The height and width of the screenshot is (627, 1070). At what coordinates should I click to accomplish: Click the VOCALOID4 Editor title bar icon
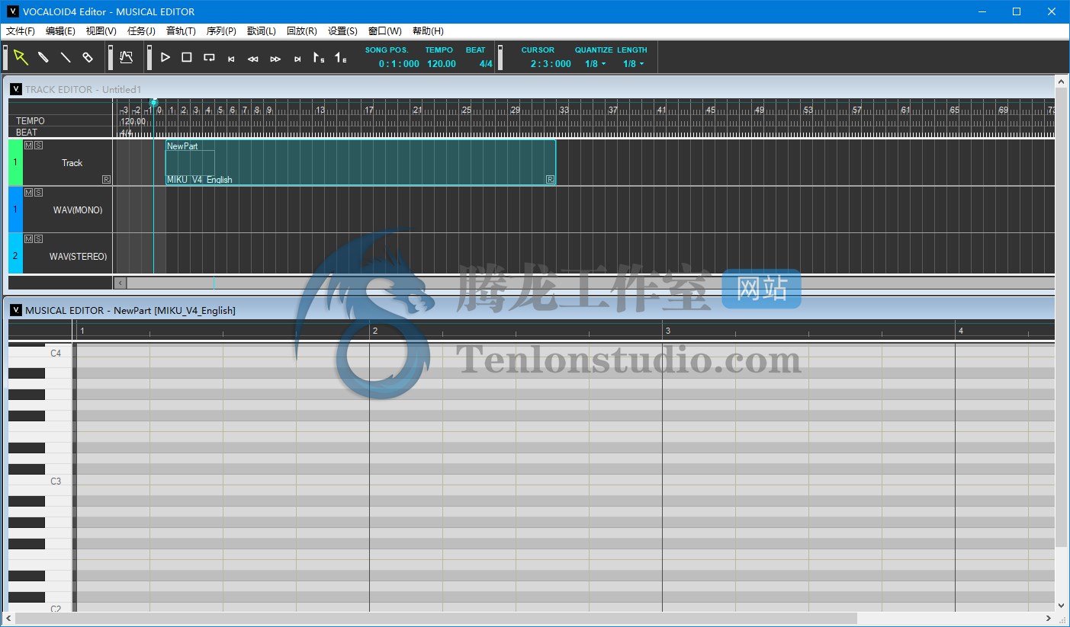point(12,11)
